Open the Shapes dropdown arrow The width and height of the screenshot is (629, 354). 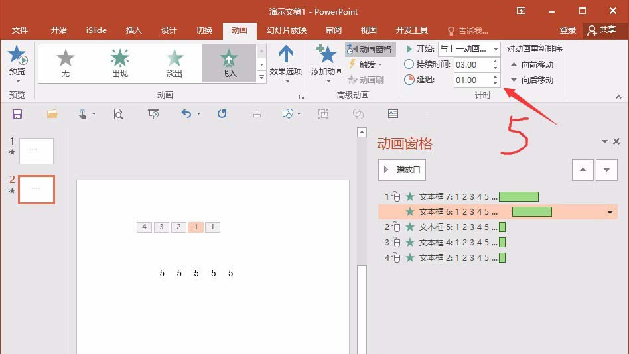(x=299, y=114)
